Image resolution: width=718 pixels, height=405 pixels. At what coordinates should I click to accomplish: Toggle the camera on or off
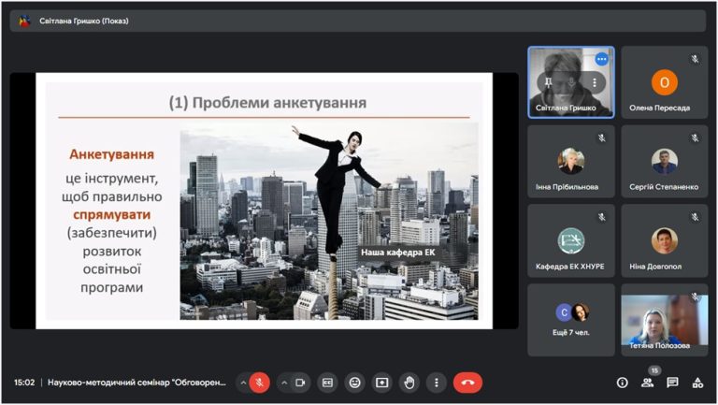(300, 383)
